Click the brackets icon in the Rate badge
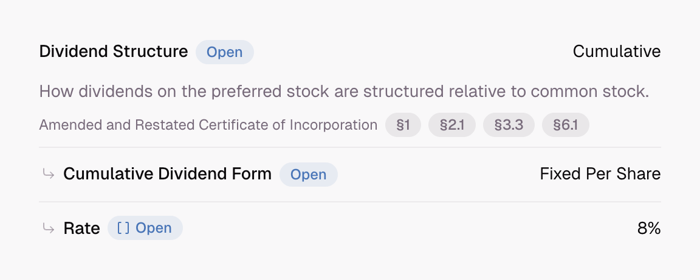This screenshot has width=700, height=280. 123,228
